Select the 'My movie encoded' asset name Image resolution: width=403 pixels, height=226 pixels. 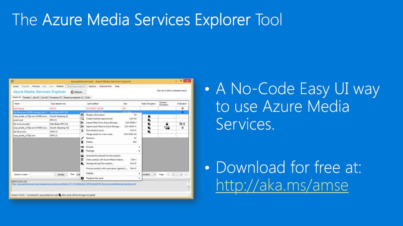22,124
